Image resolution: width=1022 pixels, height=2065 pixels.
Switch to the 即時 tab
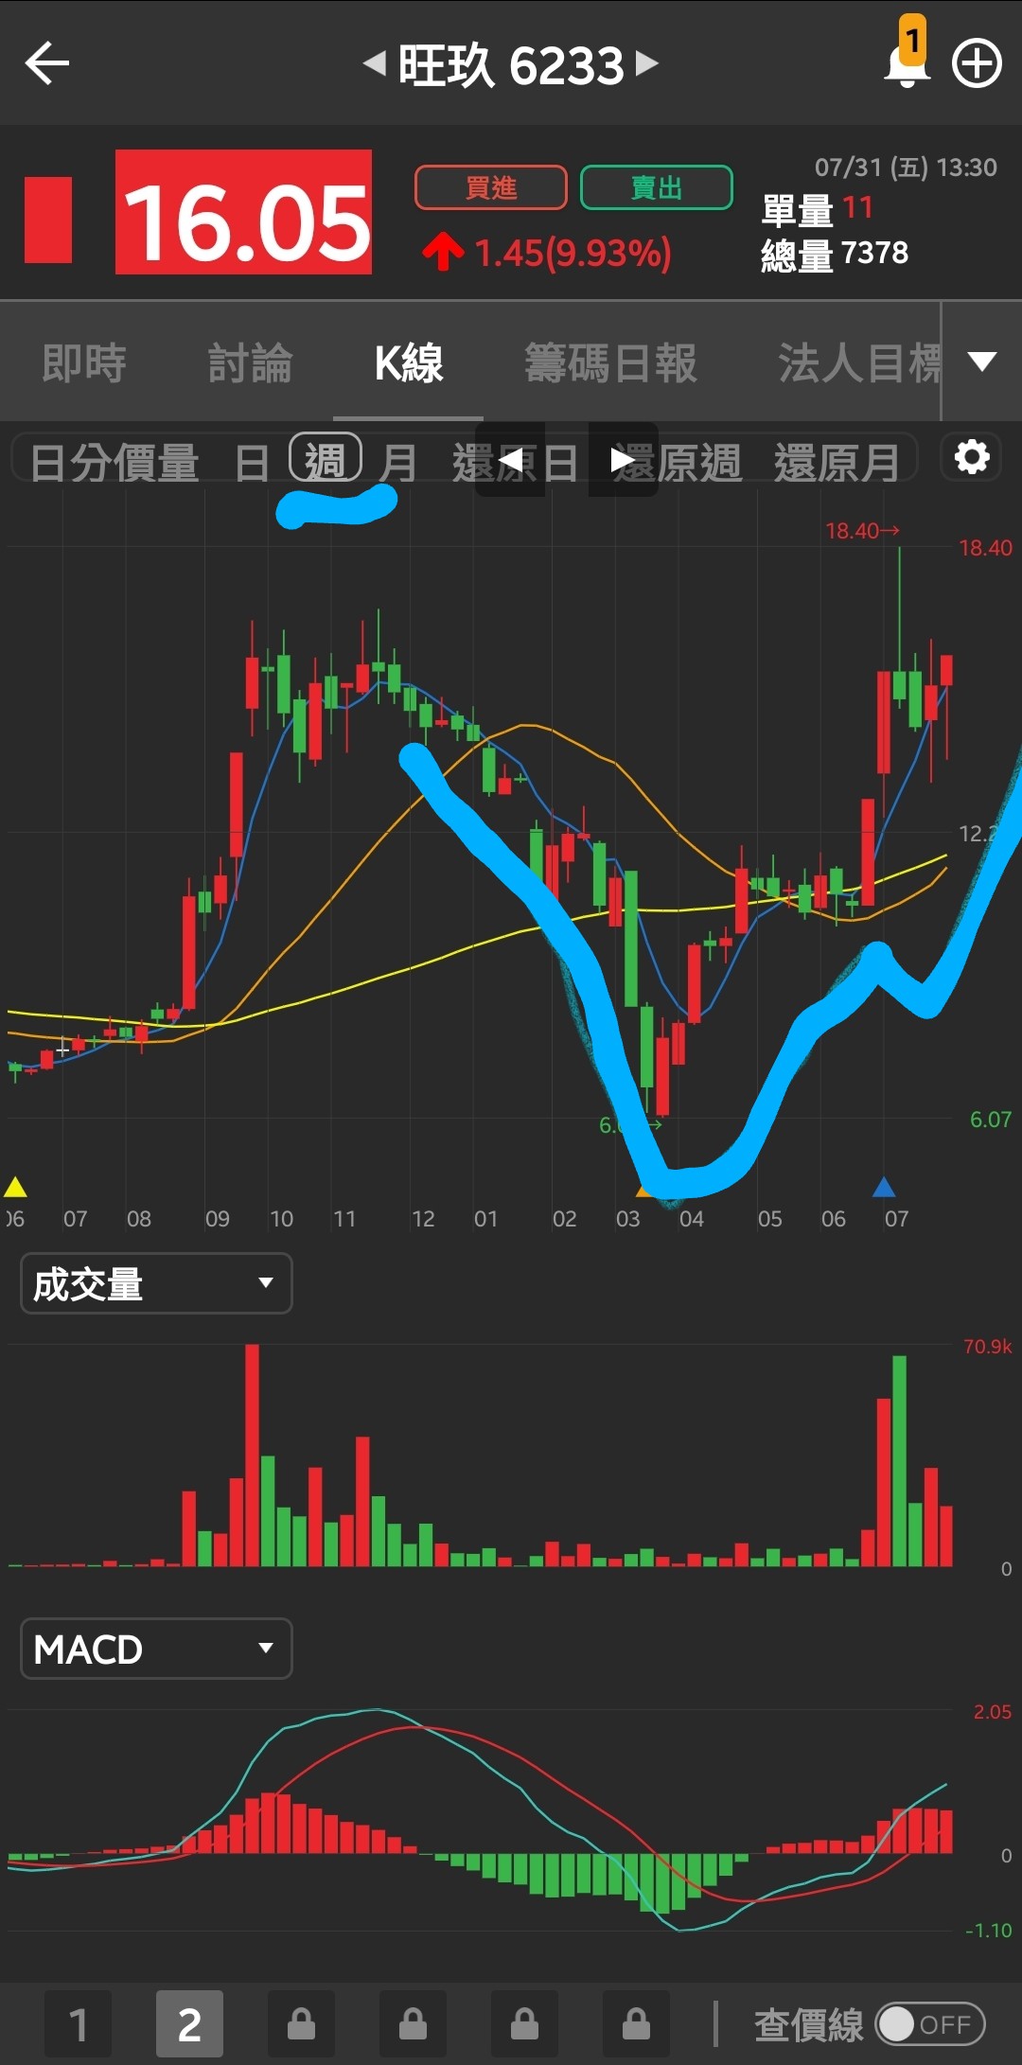pos(84,363)
